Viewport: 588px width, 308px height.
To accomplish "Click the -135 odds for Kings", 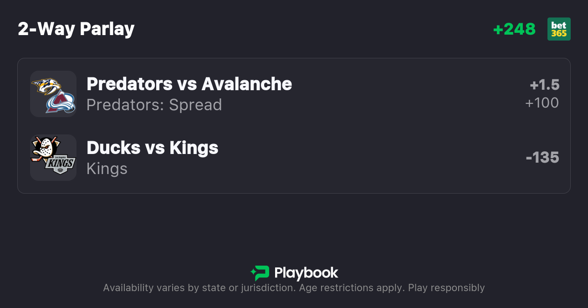I will (542, 158).
